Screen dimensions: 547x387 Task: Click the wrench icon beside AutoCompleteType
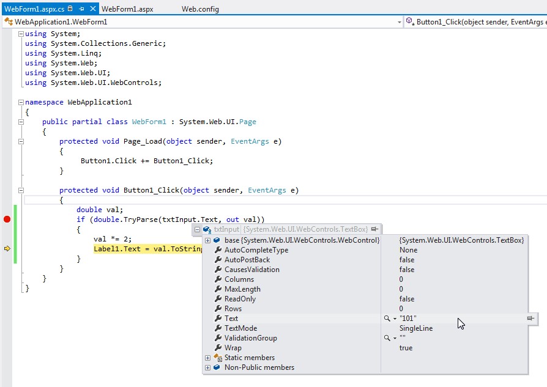click(218, 250)
